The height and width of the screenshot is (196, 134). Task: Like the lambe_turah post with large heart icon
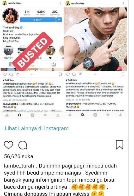[x=9, y=145]
